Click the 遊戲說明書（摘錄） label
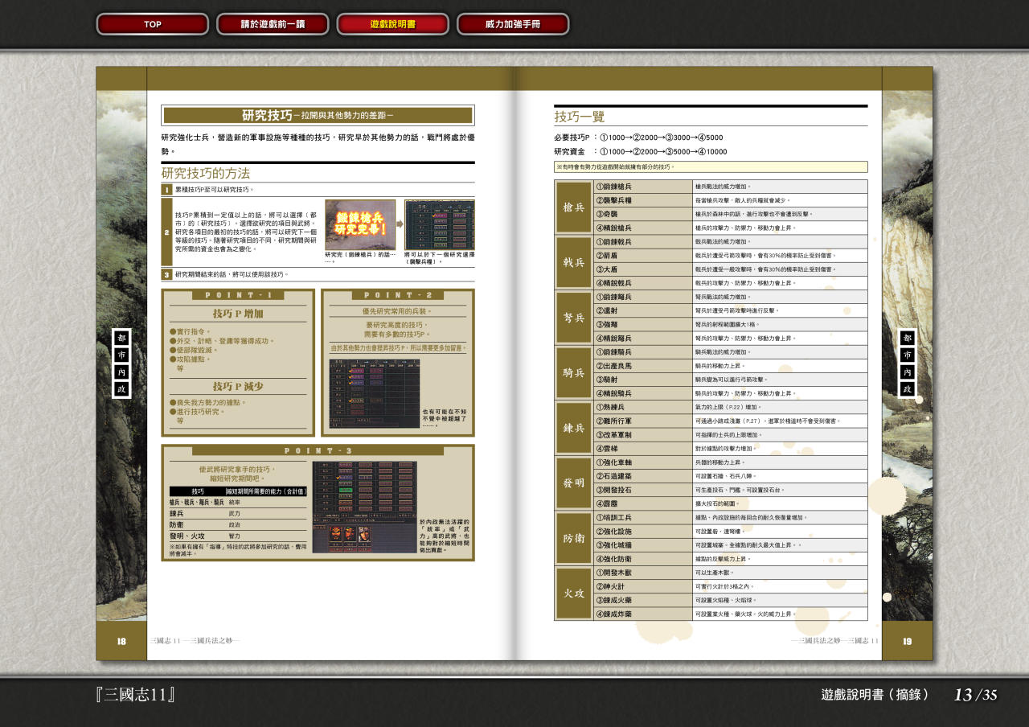This screenshot has width=1029, height=727. (875, 695)
